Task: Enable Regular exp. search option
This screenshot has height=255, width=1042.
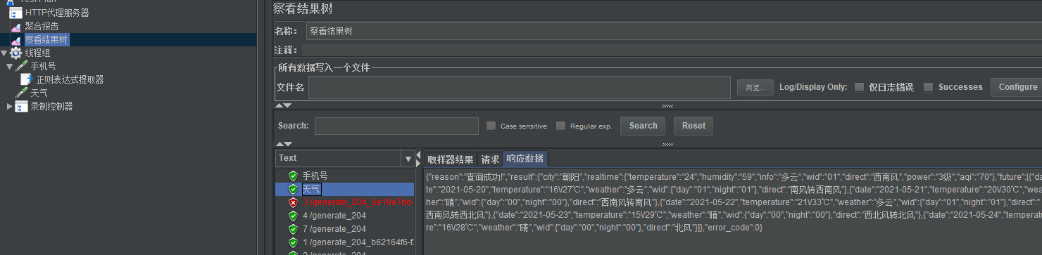Action: coord(560,126)
